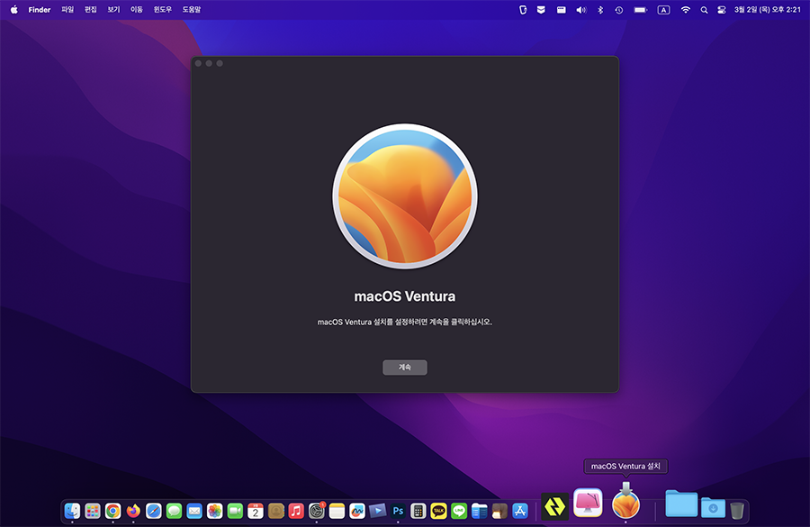Click macOS Ventura installer icon in Dock

coord(625,502)
